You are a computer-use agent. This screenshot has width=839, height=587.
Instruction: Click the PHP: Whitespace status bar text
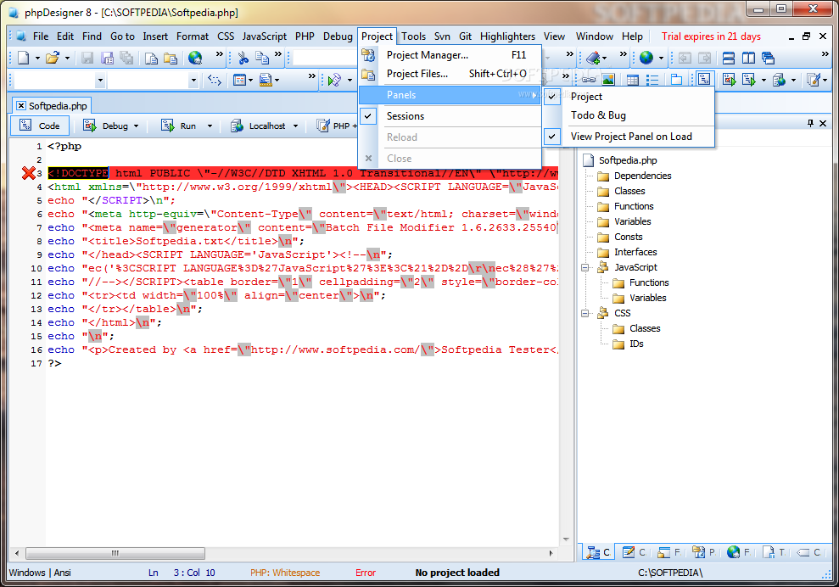[x=285, y=573]
